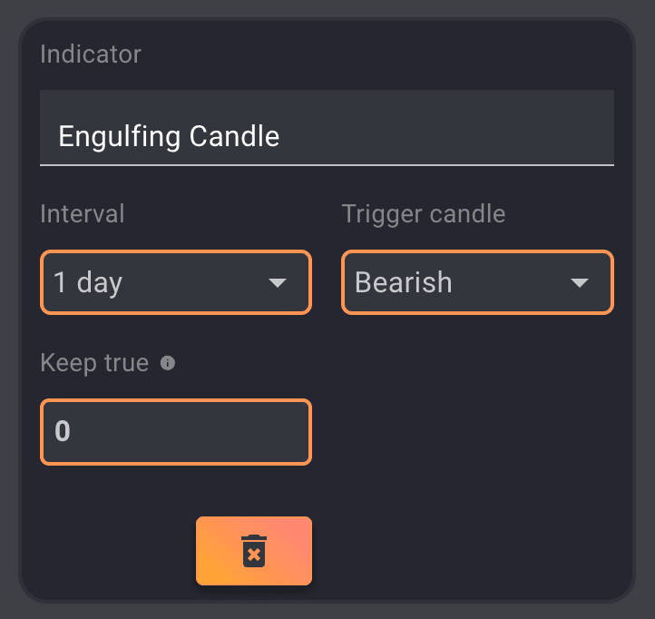
Task: Click the "Interval" label
Action: tap(83, 214)
